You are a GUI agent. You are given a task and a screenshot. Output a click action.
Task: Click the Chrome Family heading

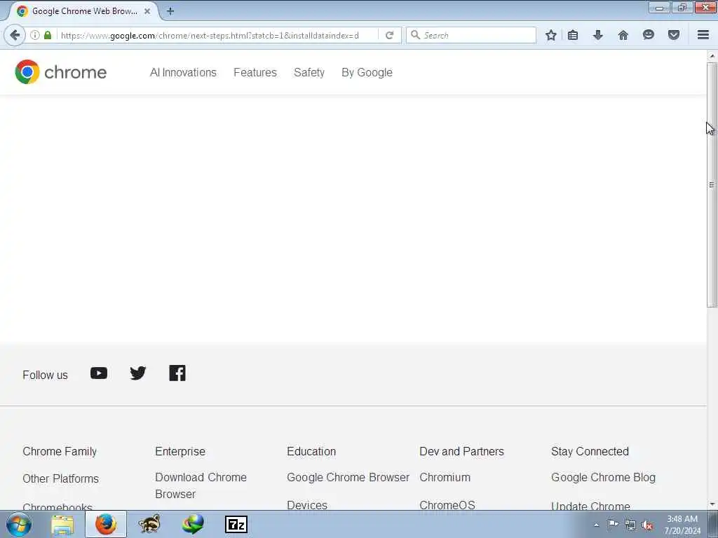click(x=60, y=451)
